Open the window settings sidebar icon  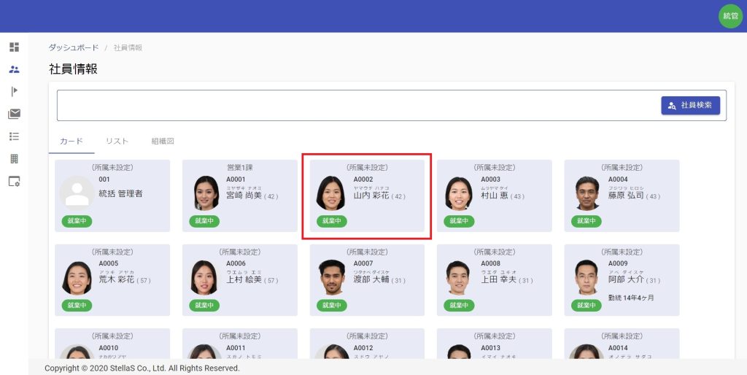point(14,182)
